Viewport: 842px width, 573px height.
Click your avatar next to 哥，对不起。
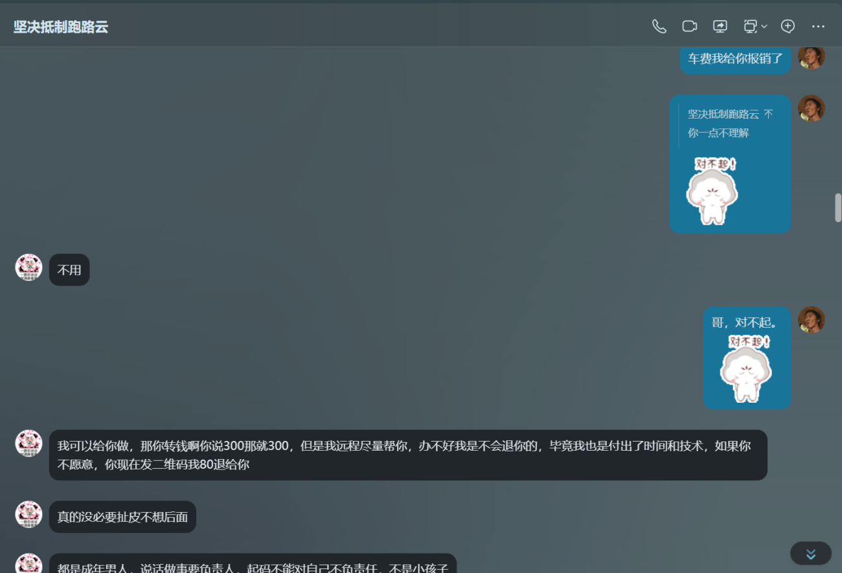click(811, 320)
